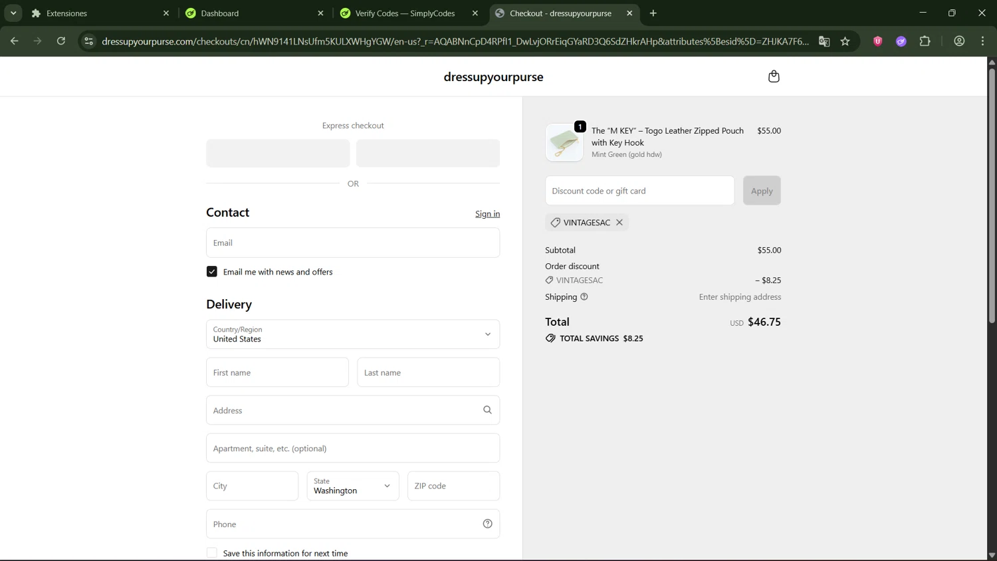Viewport: 997px width, 561px height.
Task: Go back to the previous page
Action: click(15, 41)
